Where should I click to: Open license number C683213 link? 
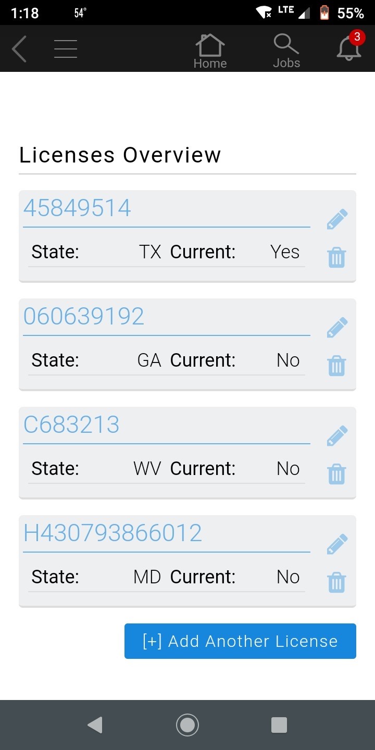pos(71,425)
